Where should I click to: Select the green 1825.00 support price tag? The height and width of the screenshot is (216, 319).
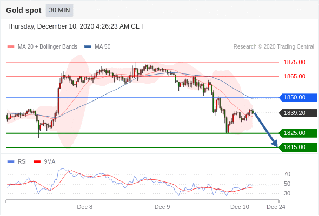[x=298, y=133]
